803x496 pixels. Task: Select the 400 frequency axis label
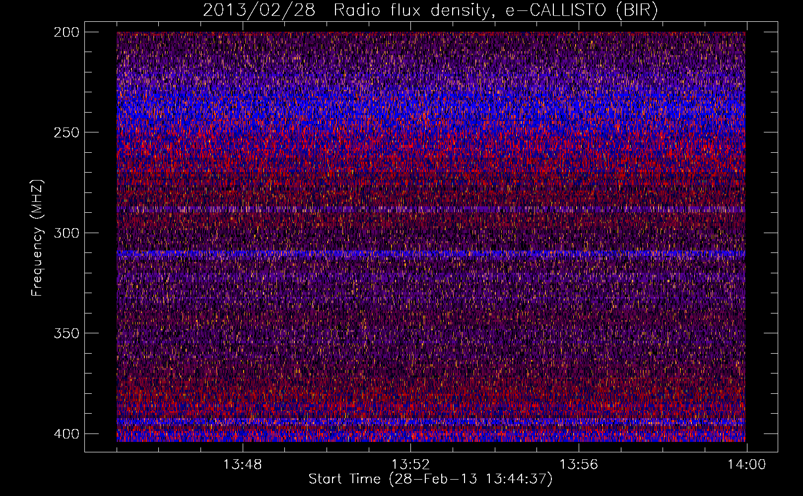[x=66, y=434]
